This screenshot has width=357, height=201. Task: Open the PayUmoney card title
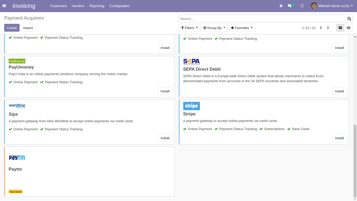coord(21,67)
